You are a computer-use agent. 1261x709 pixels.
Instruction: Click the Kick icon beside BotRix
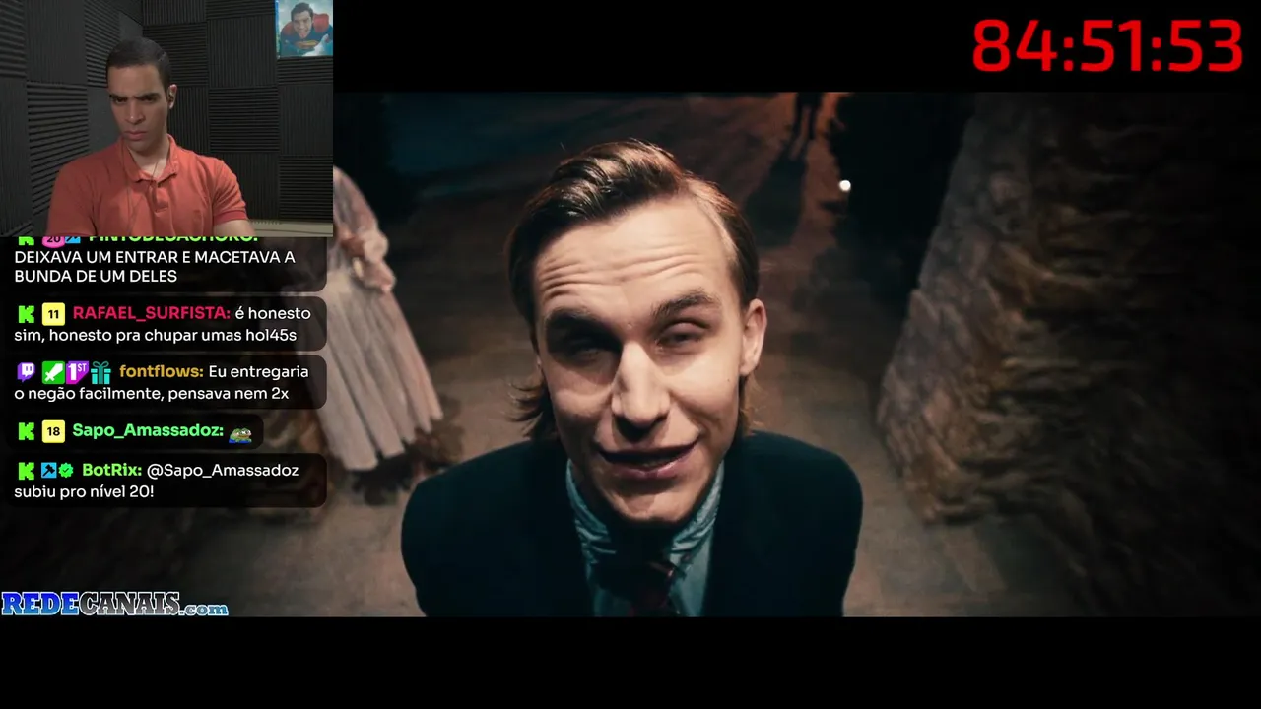click(x=27, y=471)
